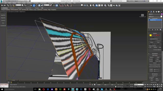
Task: Activate the Select and Rotate tool
Action: click(x=37, y=5)
